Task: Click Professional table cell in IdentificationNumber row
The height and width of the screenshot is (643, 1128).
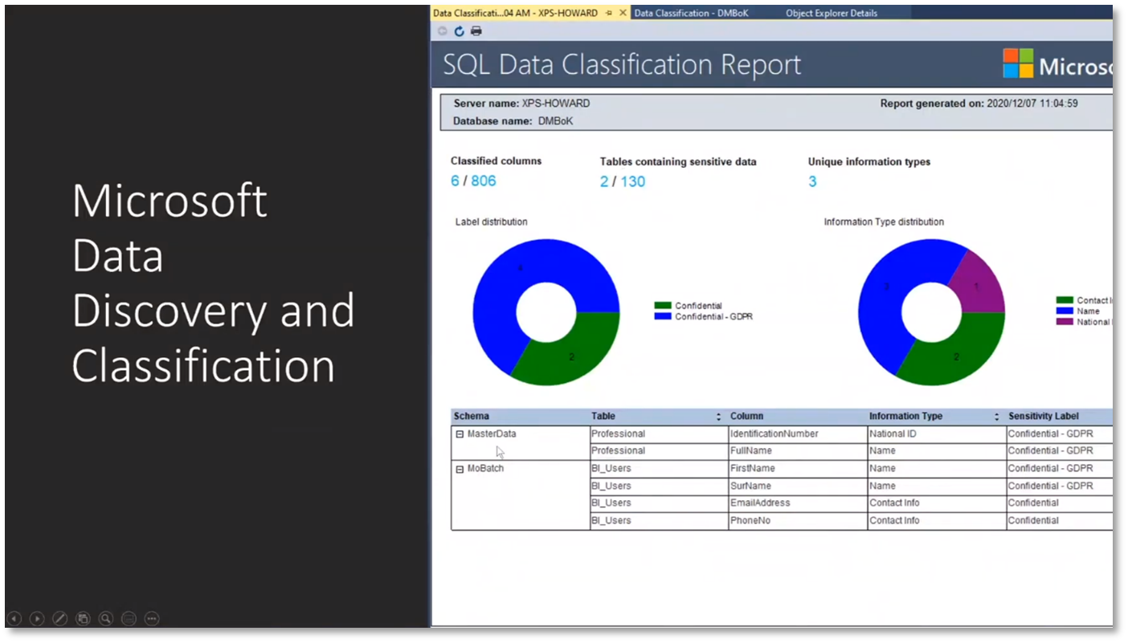Action: pos(659,434)
